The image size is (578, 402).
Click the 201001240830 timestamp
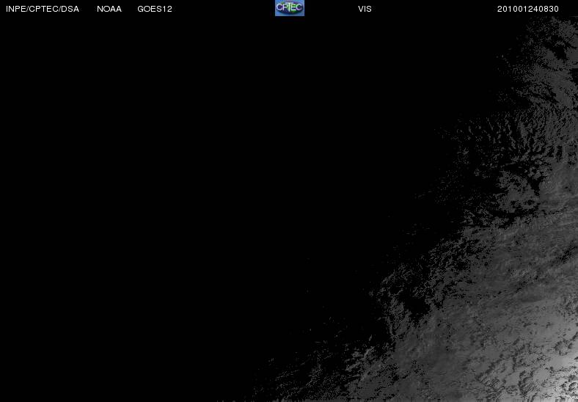point(528,9)
